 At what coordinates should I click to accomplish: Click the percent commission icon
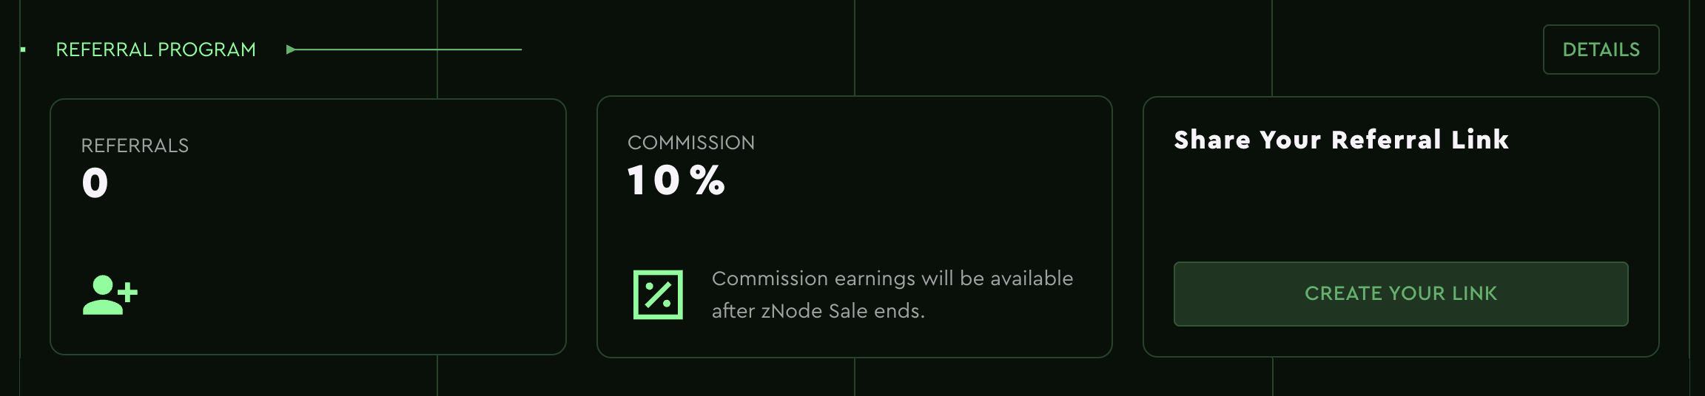pyautogui.click(x=658, y=295)
